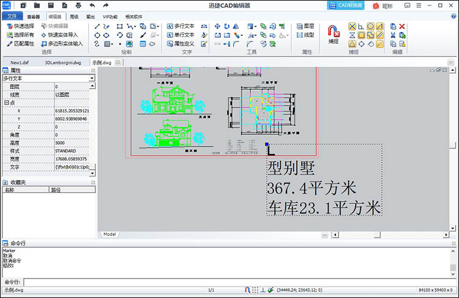Screen dimensions: 459x298
Task: Close the 示例.dwg document tab
Action: pos(118,62)
